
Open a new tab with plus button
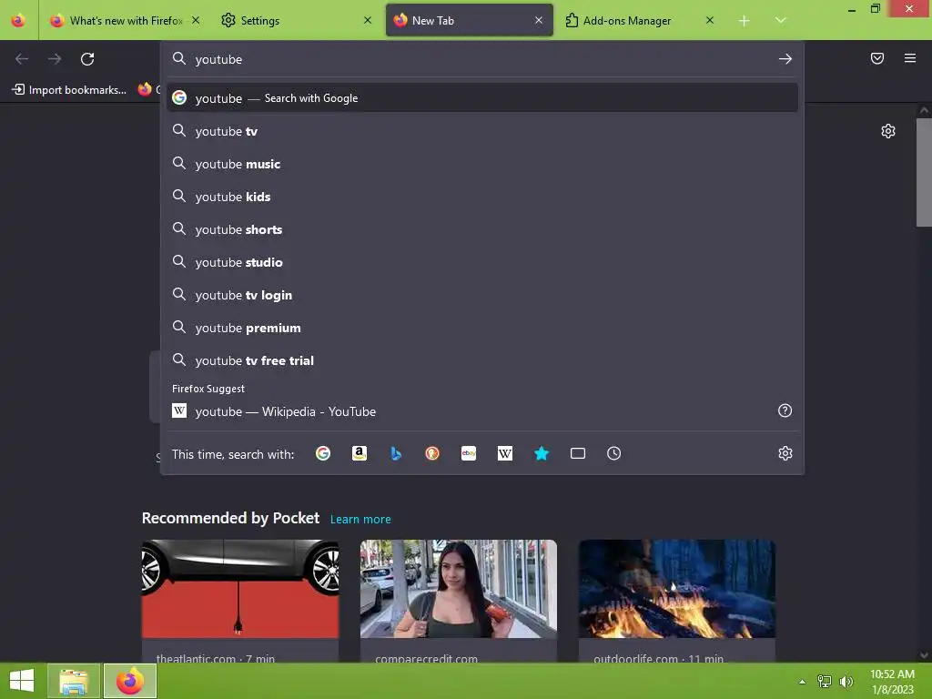pos(744,21)
